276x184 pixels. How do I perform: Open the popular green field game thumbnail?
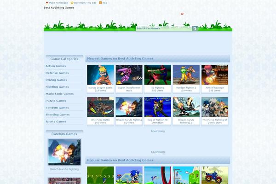[x=100, y=175]
